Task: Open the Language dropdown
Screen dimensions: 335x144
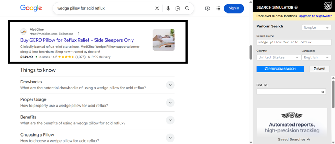Action: coord(316,57)
